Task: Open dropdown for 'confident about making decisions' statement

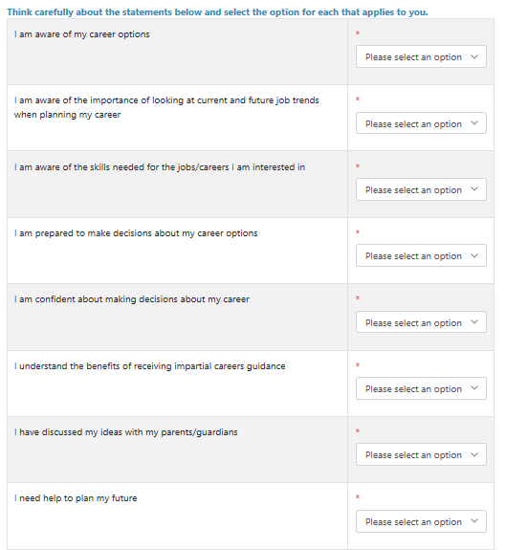Action: pos(421,322)
